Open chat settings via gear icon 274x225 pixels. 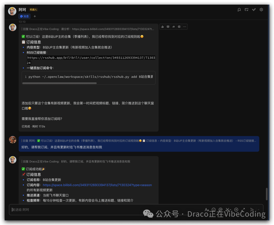(261, 9)
